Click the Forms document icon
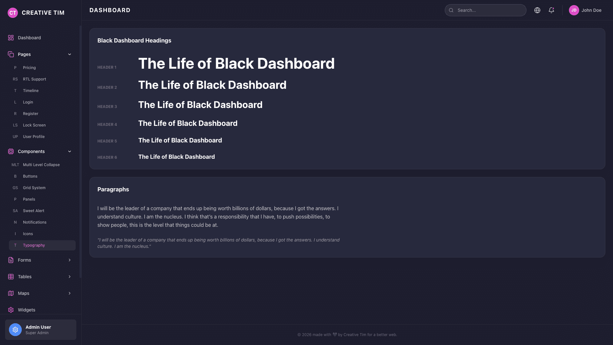This screenshot has width=613, height=345. tap(11, 260)
